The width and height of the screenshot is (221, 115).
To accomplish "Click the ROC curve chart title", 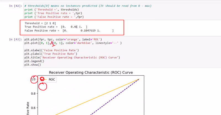I will [91, 73].
